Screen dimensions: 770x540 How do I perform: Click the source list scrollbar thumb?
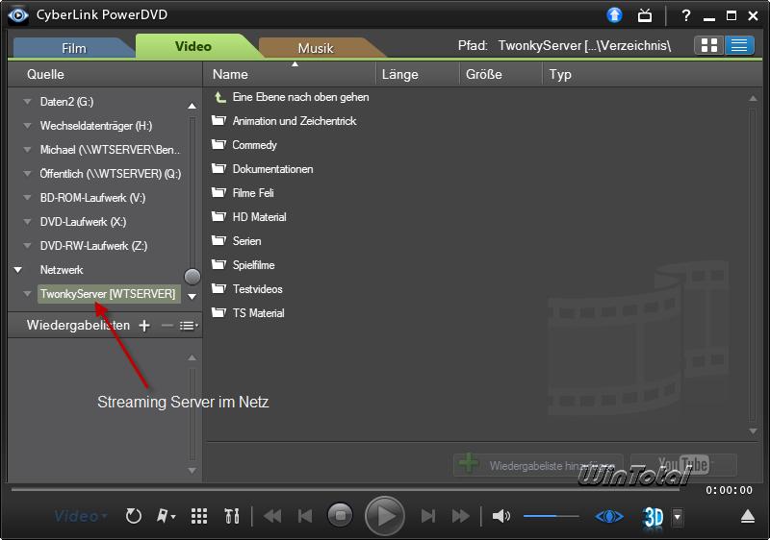[x=192, y=277]
